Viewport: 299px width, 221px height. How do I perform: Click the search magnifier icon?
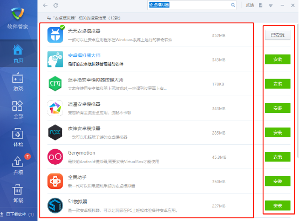[x=233, y=5]
